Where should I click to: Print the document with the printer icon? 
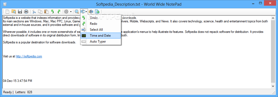tap(26, 12)
